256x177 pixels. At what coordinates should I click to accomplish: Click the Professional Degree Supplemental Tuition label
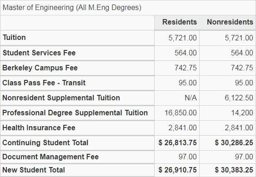(75, 113)
